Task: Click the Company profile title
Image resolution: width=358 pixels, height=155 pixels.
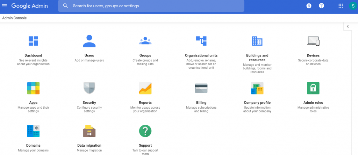Action: click(257, 103)
